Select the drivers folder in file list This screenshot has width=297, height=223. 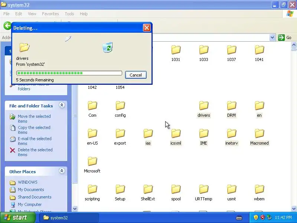pyautogui.click(x=203, y=106)
